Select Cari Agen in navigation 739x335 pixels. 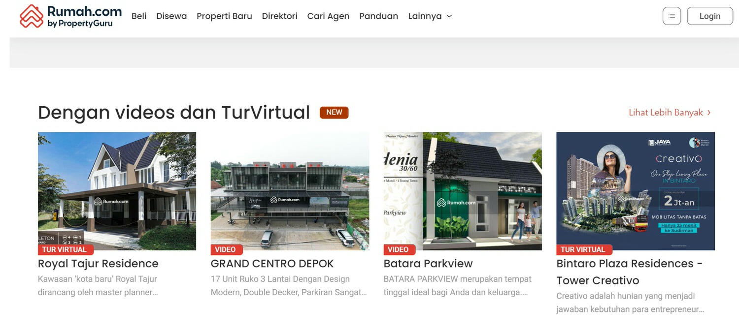[328, 16]
